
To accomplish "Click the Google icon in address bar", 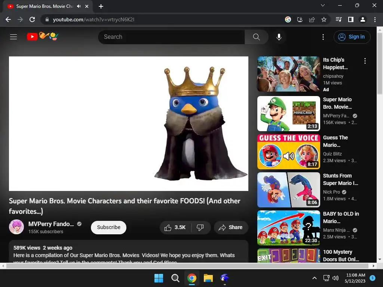I will (x=288, y=19).
